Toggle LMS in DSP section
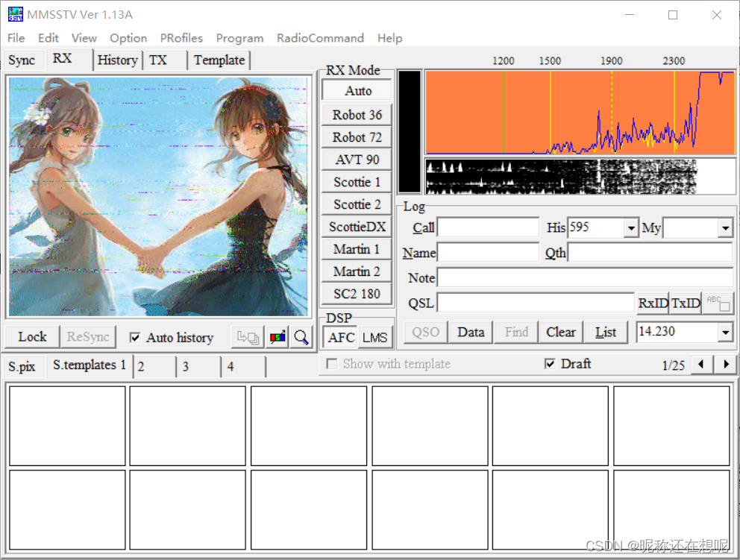Image resolution: width=740 pixels, height=560 pixels. (x=374, y=338)
